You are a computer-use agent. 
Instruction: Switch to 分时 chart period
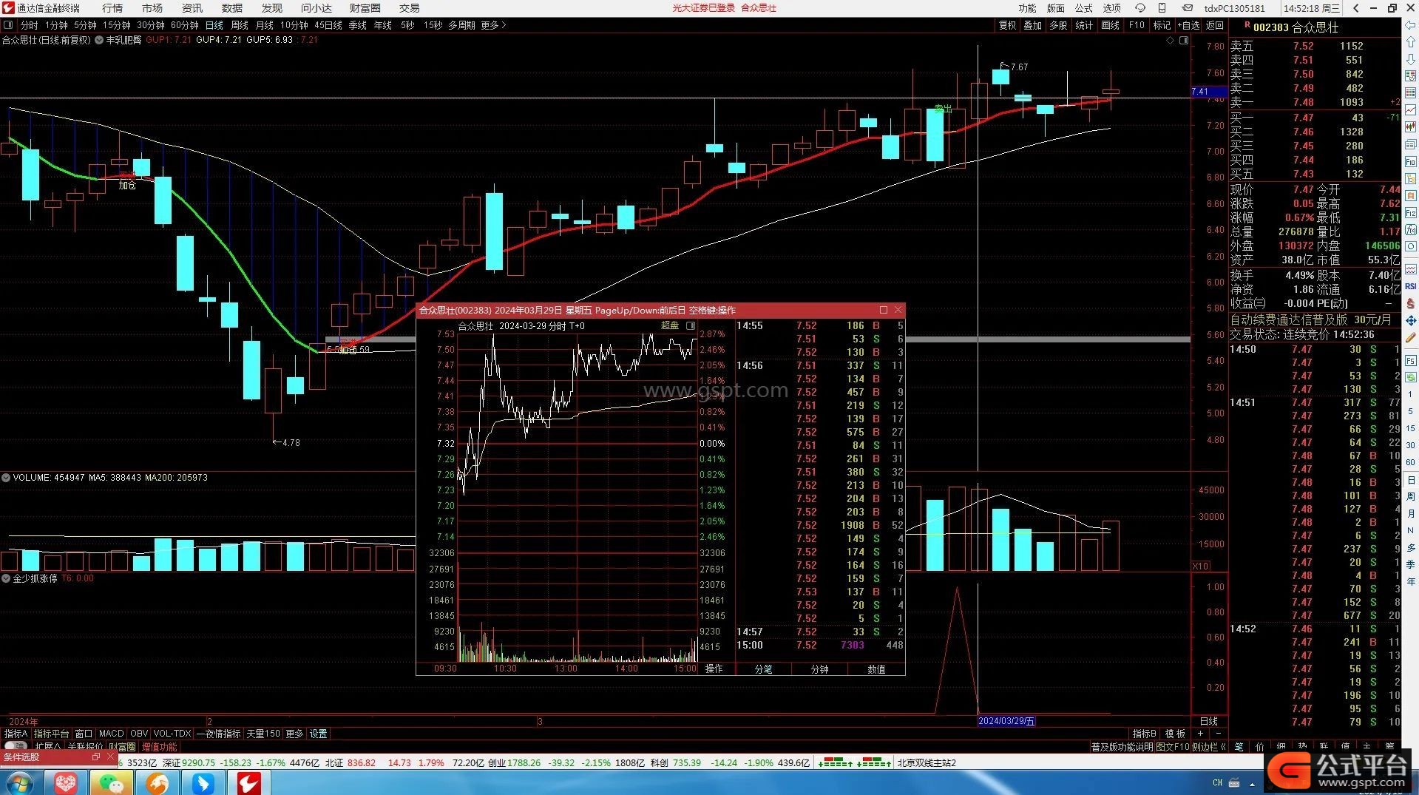[x=30, y=25]
